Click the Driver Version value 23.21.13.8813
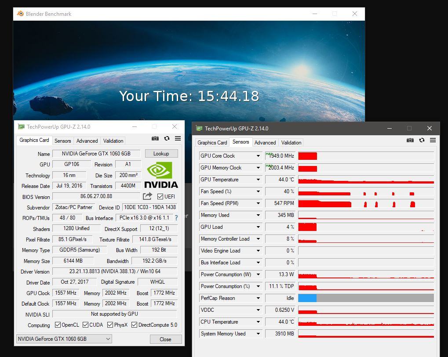448x357 pixels. pos(115,271)
